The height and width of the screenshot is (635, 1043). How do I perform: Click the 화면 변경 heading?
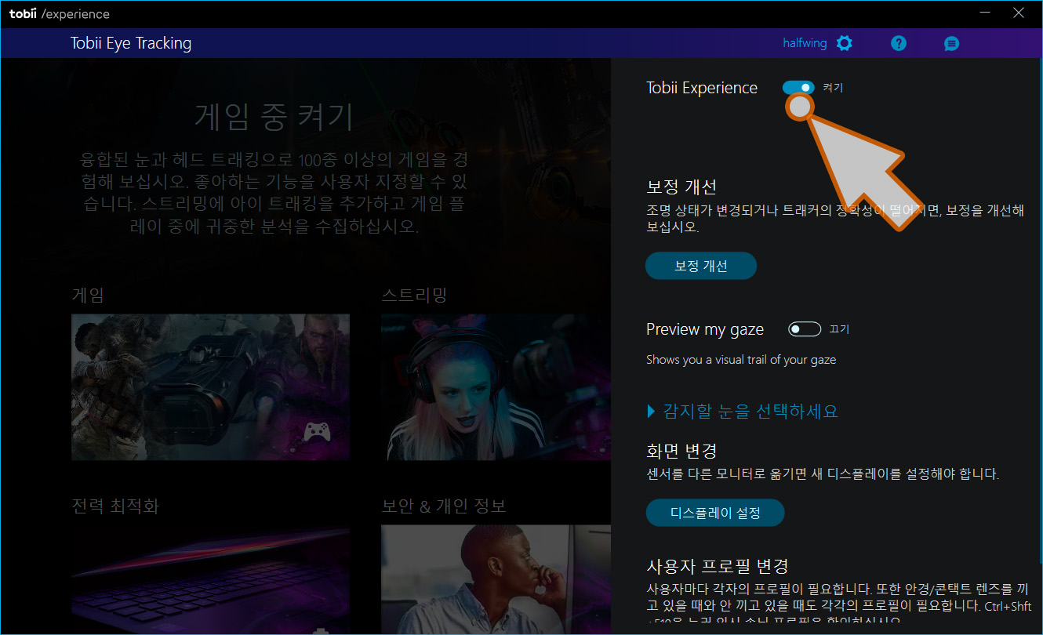point(681,451)
